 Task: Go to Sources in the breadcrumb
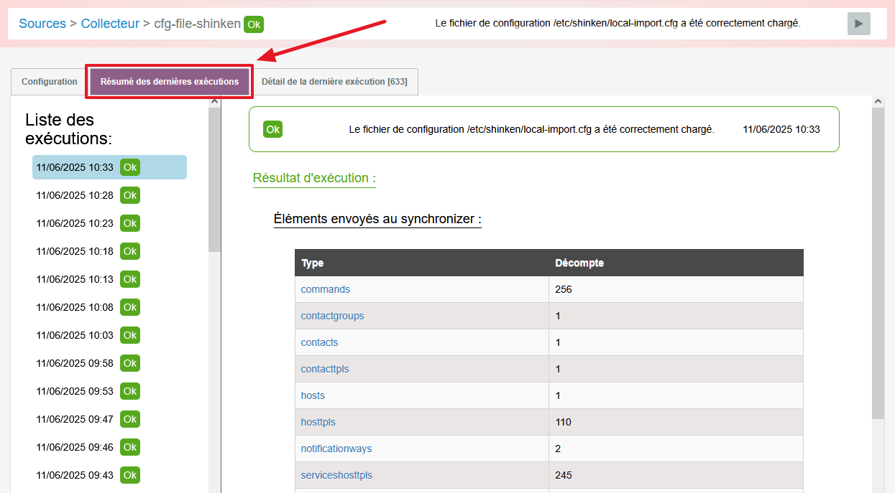42,24
